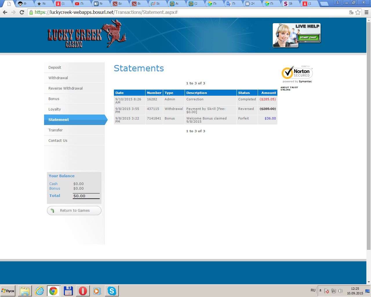Click transaction number 437115
Viewport: 371px width, 297px height.
point(153,109)
